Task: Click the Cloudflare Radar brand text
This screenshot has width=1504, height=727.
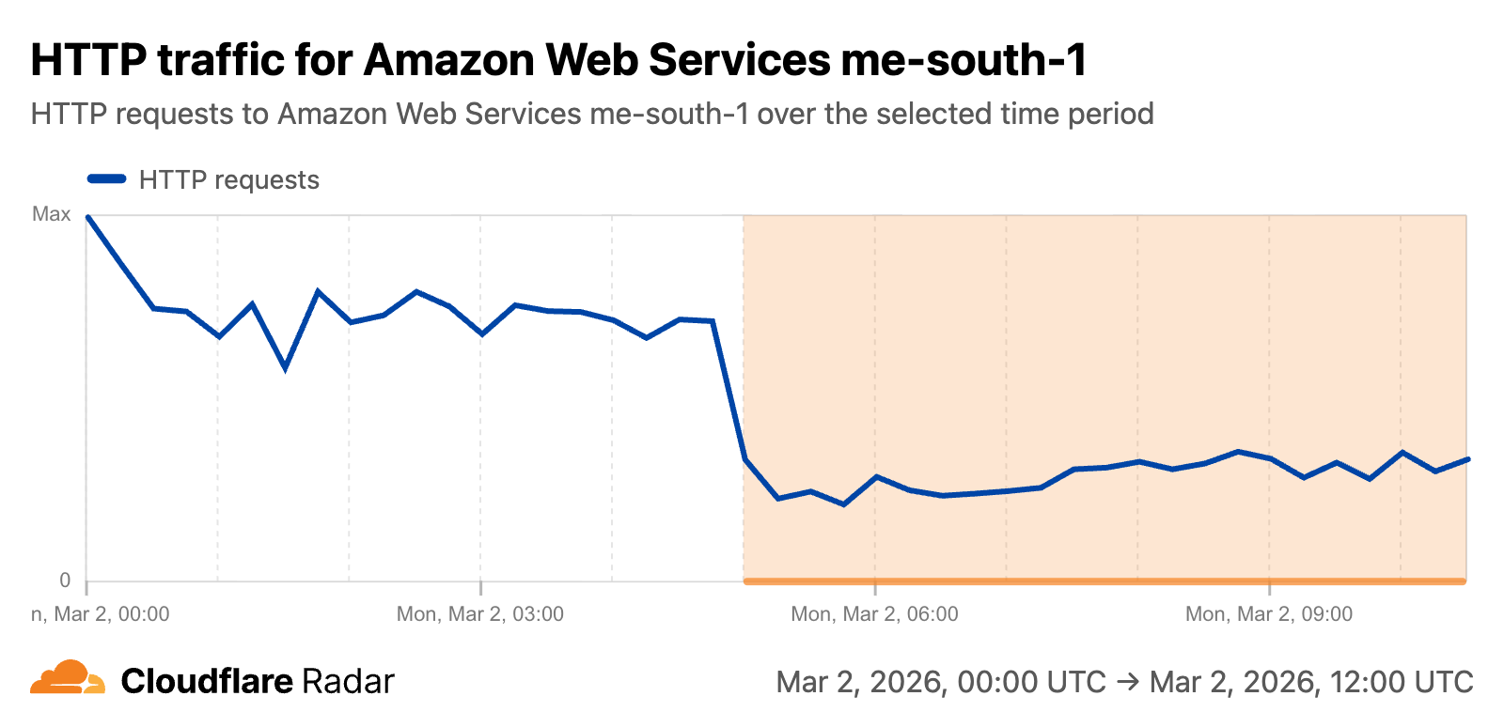Action: (x=258, y=681)
